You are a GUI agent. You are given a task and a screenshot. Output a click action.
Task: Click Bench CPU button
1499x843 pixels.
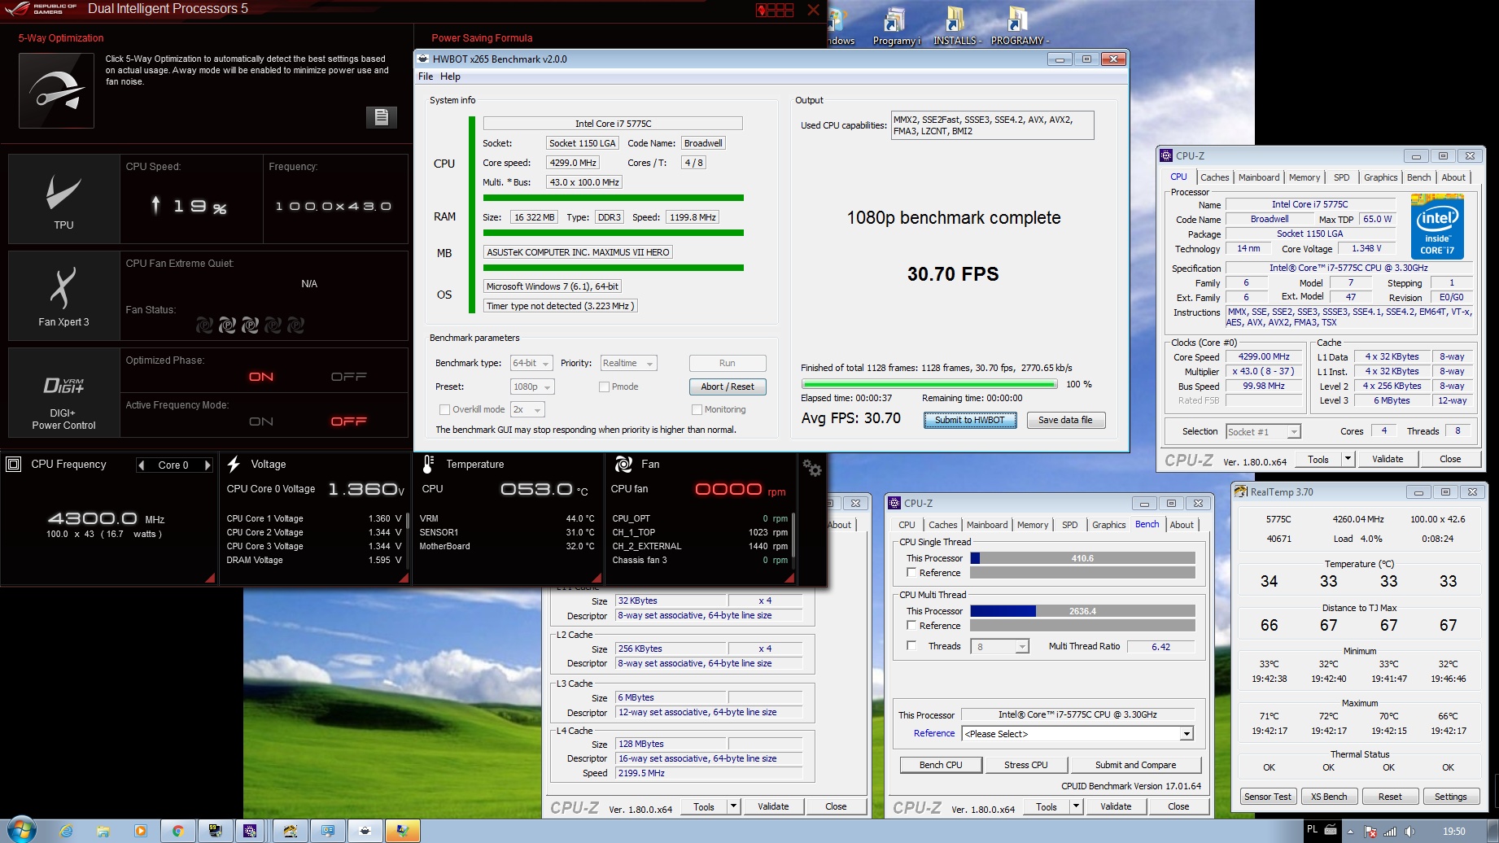pyautogui.click(x=941, y=765)
